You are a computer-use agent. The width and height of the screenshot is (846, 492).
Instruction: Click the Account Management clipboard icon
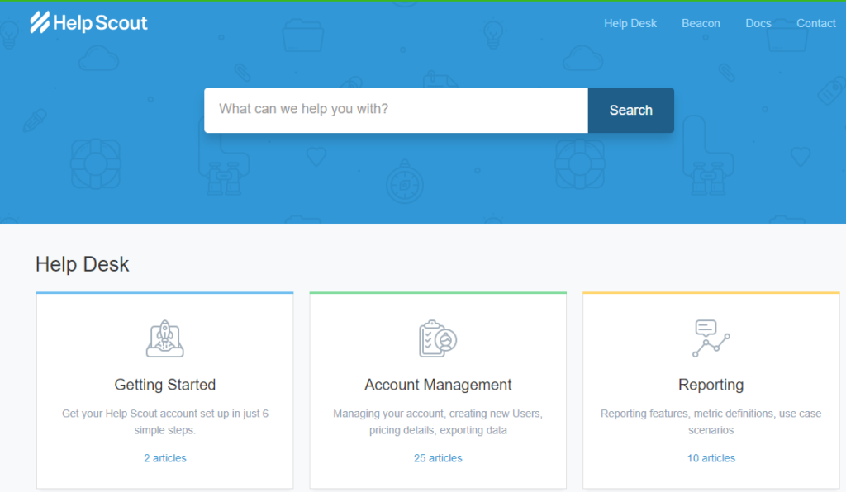click(x=438, y=338)
